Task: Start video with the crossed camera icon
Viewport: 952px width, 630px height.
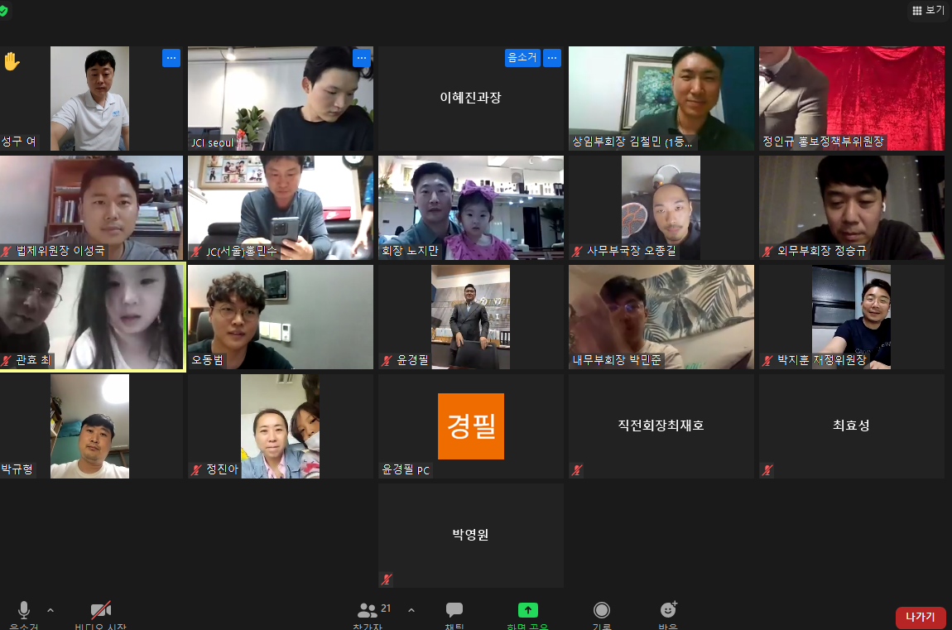Action: pyautogui.click(x=101, y=611)
